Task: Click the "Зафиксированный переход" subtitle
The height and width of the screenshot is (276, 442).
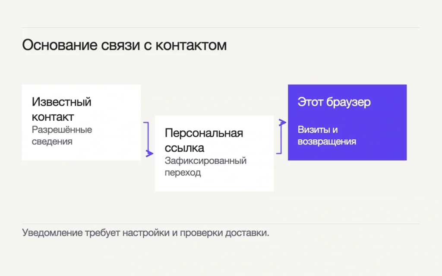Action: [205, 166]
